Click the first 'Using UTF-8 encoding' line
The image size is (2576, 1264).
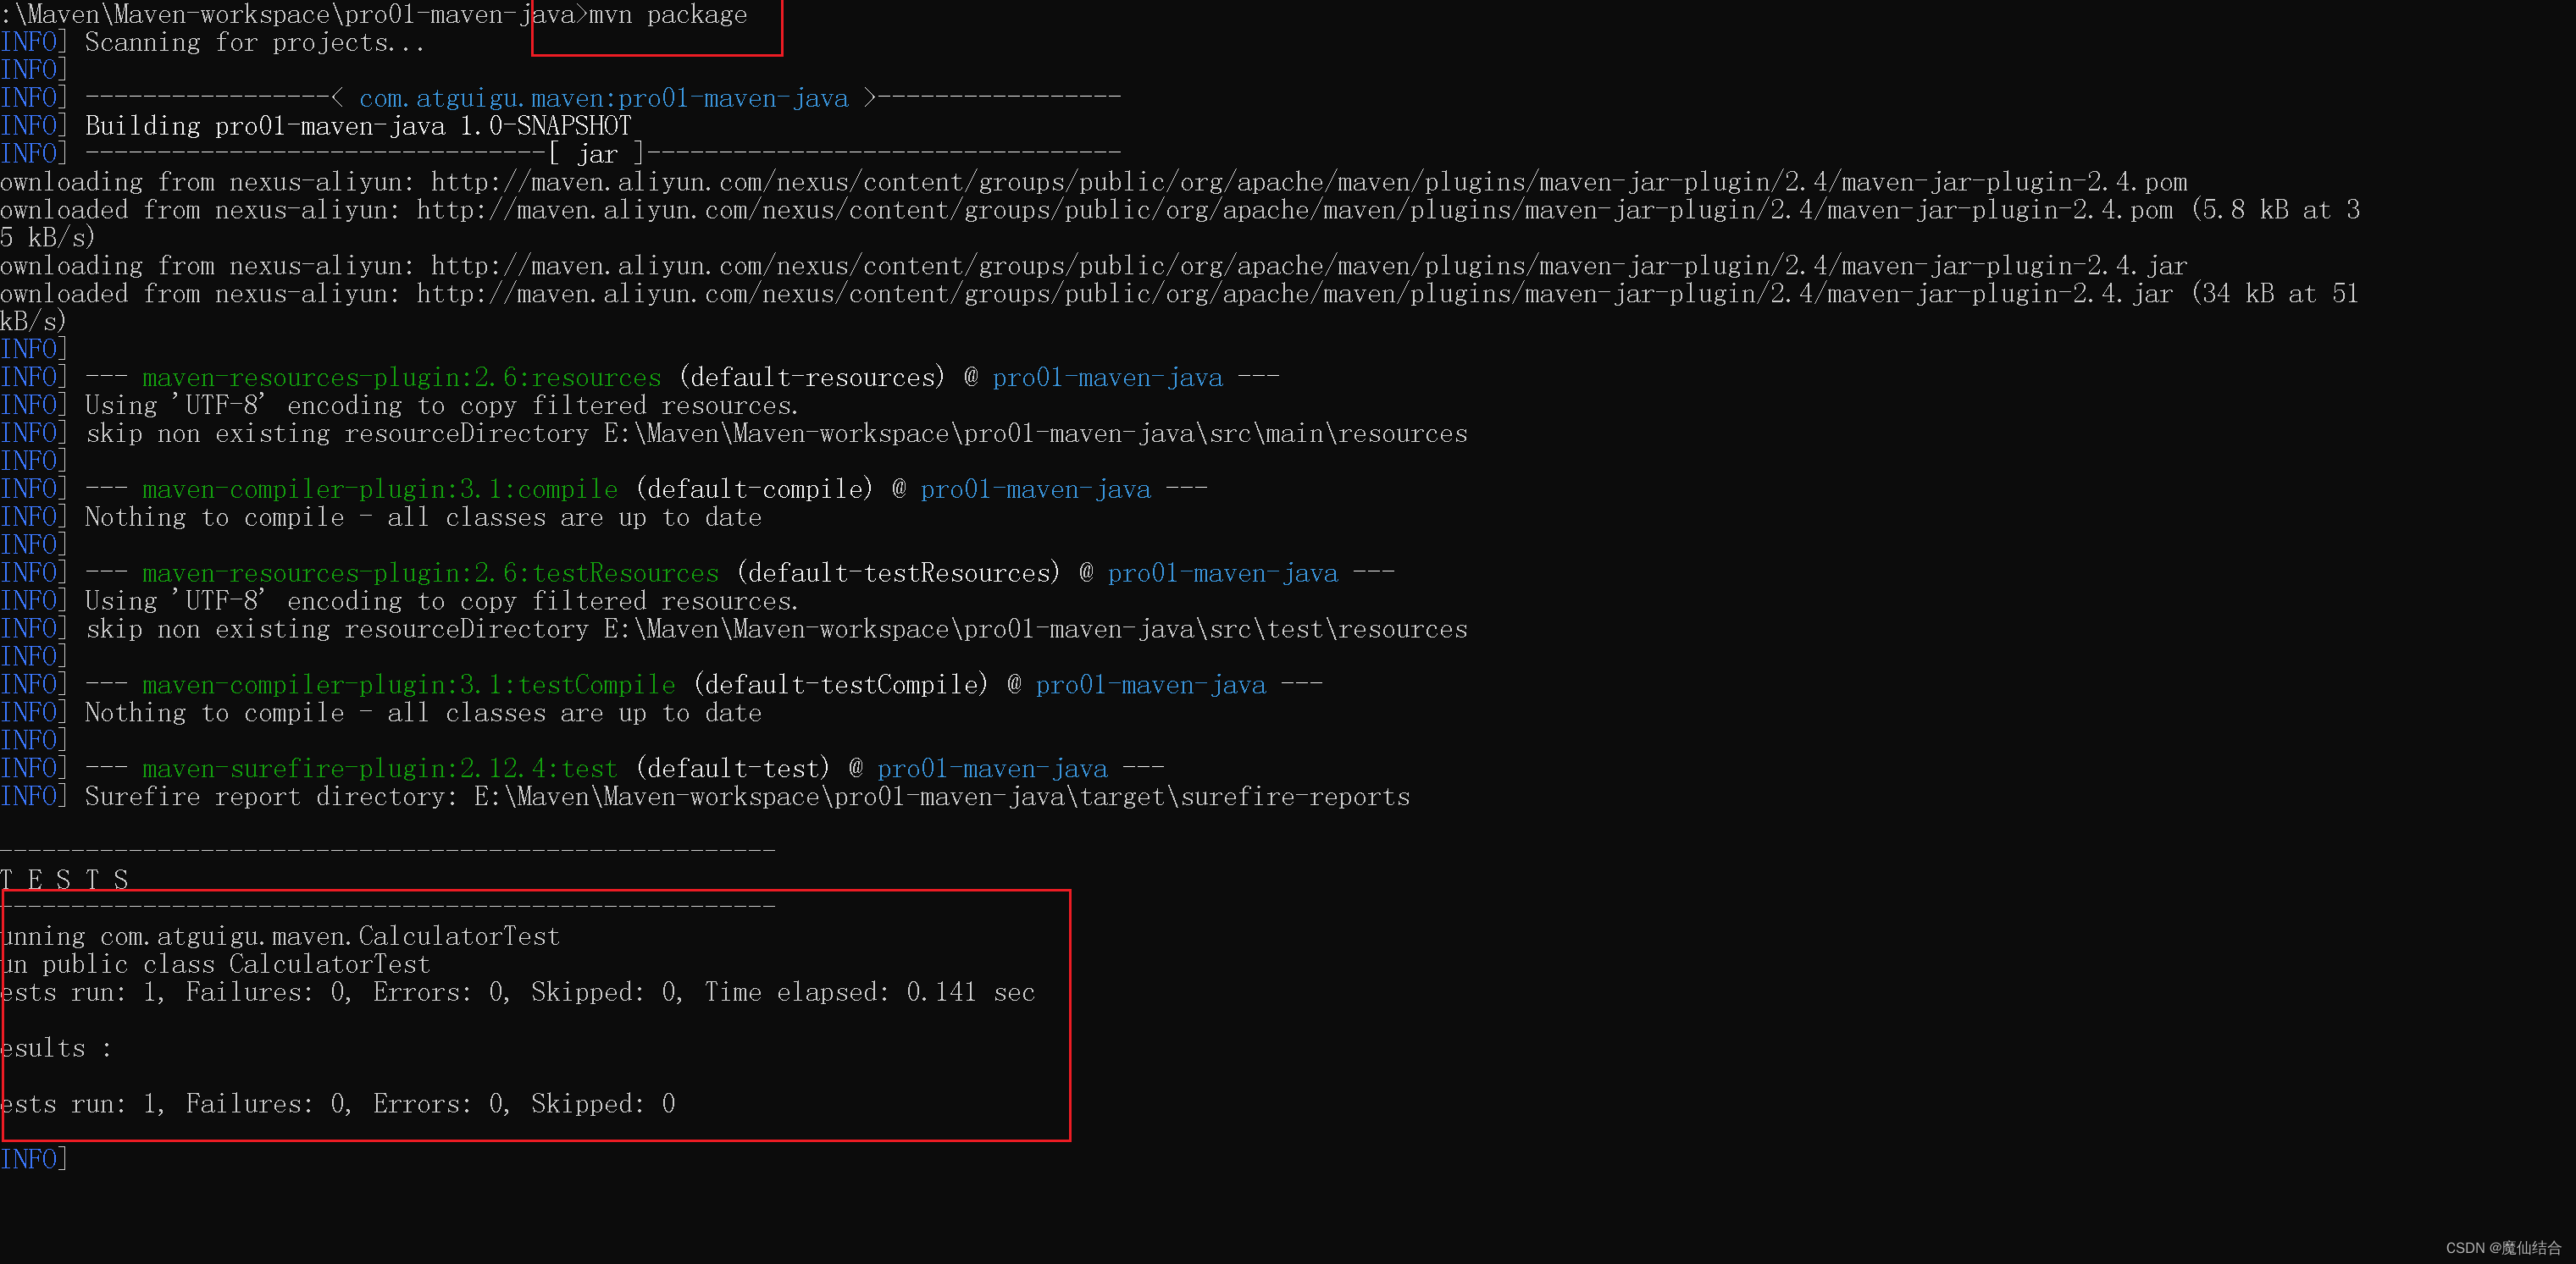pyautogui.click(x=441, y=406)
